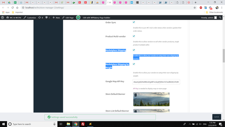Viewport: 225px width, 127px height.
Task: Disable Marketplace Shipping by Weight checkbox
Action: (134, 64)
